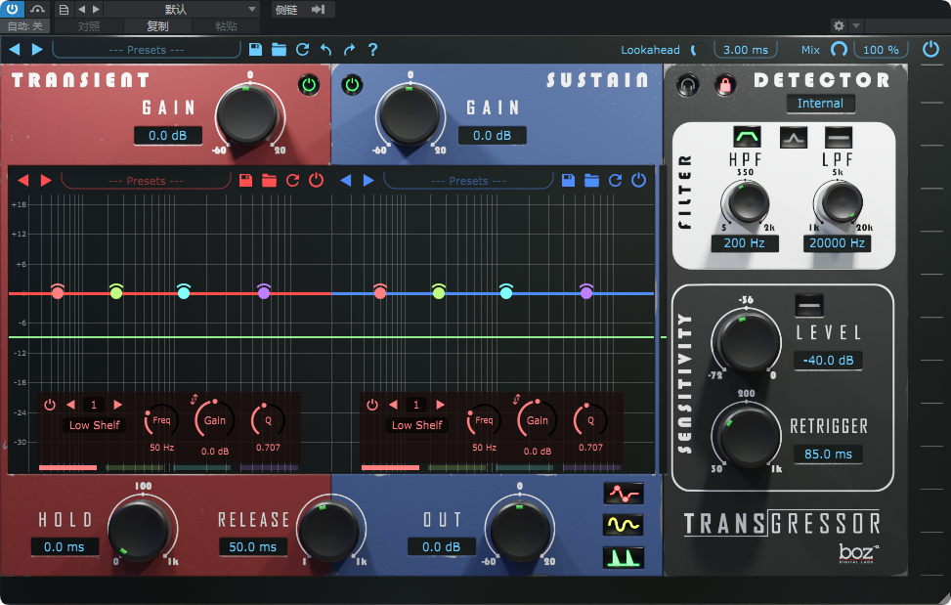Screen dimensions: 951x605
Task: Click the 对照 compare button
Action: pos(89,26)
